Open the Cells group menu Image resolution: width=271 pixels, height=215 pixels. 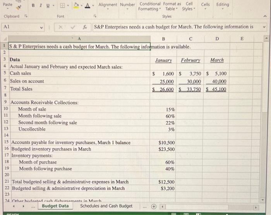205,6
